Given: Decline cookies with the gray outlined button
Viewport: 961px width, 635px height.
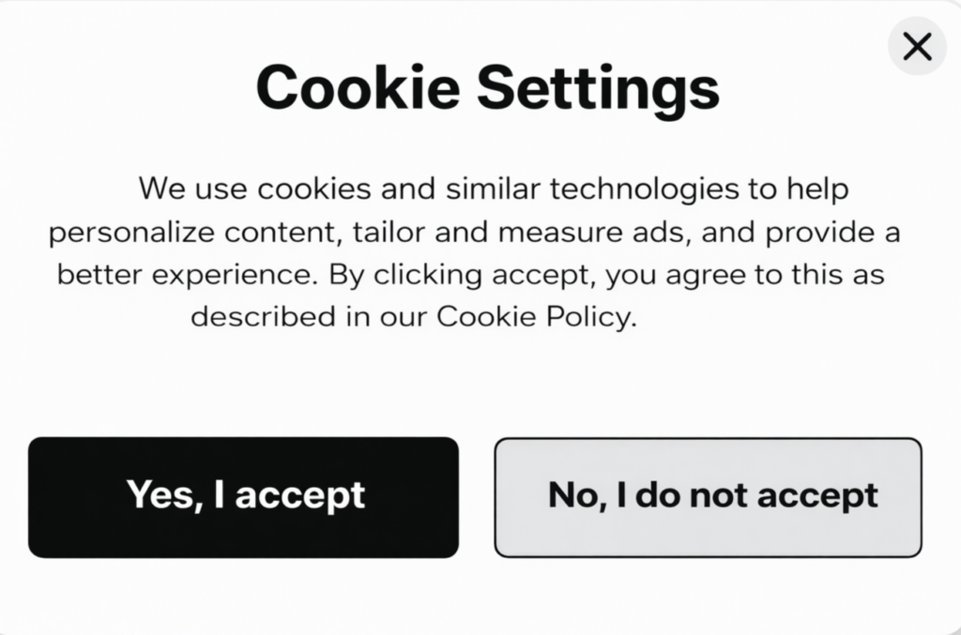Looking at the screenshot, I should tap(709, 497).
